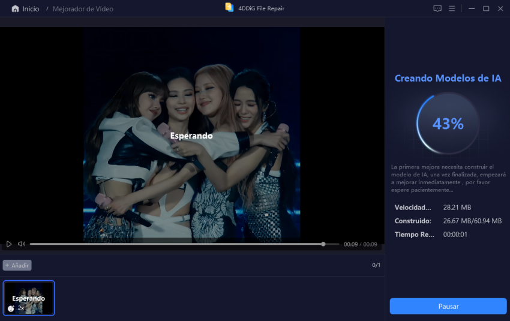Image resolution: width=510 pixels, height=321 pixels.
Task: Click the first-improvement explanation paragraph
Action: click(x=448, y=178)
